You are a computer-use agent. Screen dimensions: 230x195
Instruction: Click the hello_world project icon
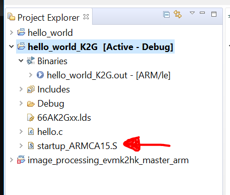point(21,32)
